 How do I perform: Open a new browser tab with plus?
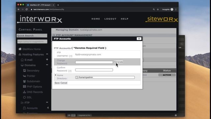click(x=58, y=5)
